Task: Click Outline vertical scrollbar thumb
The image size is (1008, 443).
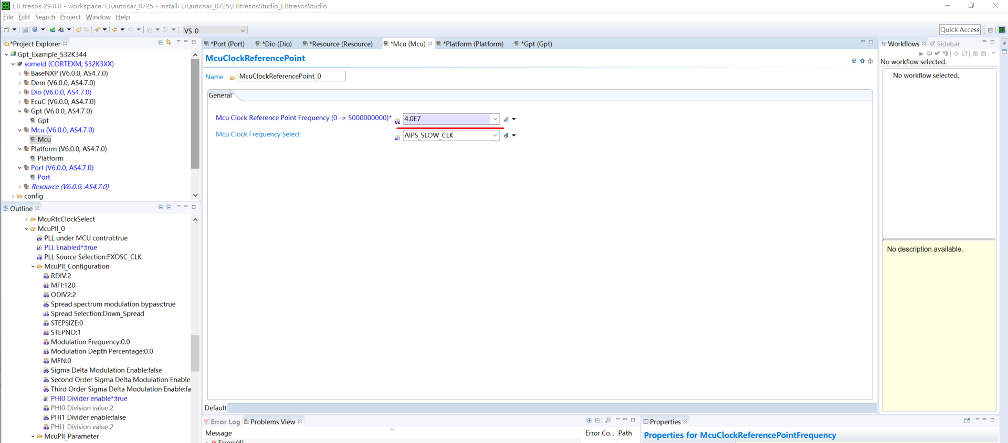Action: tap(195, 353)
